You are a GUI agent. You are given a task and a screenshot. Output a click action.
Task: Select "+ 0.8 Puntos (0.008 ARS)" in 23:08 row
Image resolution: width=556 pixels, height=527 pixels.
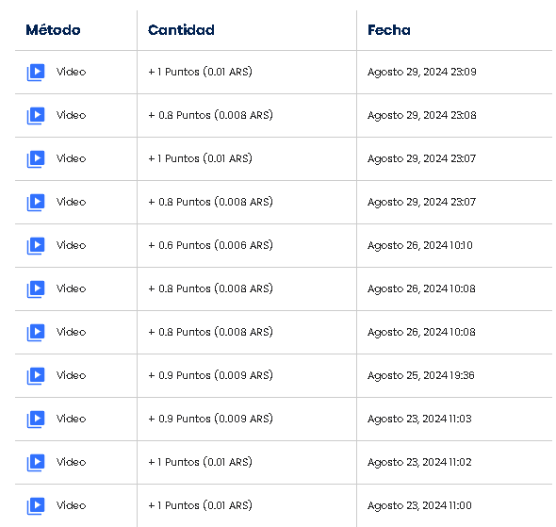(x=211, y=115)
